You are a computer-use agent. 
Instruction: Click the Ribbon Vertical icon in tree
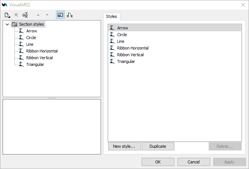click(21, 57)
